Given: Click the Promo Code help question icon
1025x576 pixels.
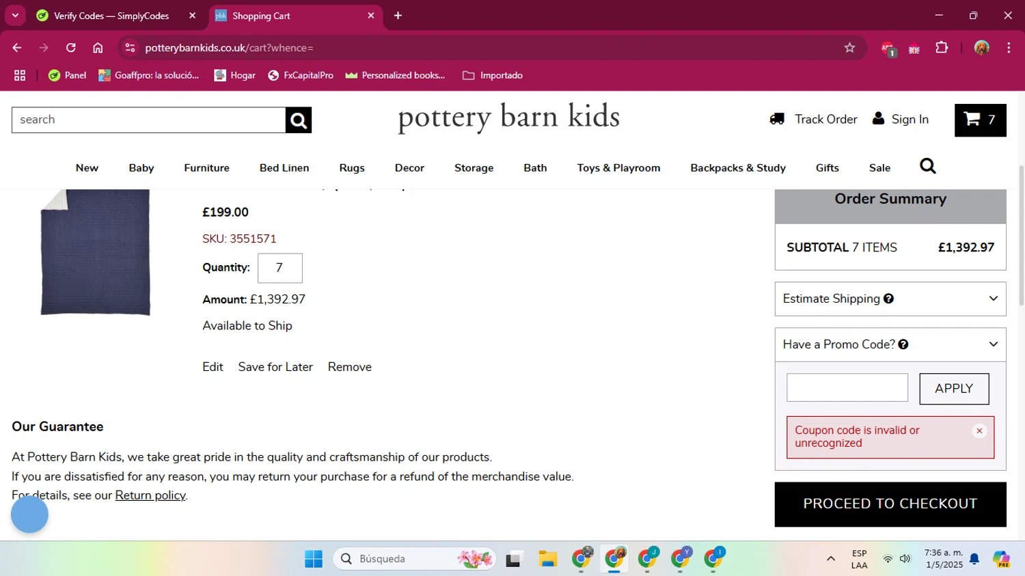Looking at the screenshot, I should (903, 344).
